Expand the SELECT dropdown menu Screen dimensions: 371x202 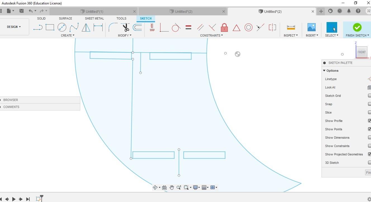(x=332, y=35)
